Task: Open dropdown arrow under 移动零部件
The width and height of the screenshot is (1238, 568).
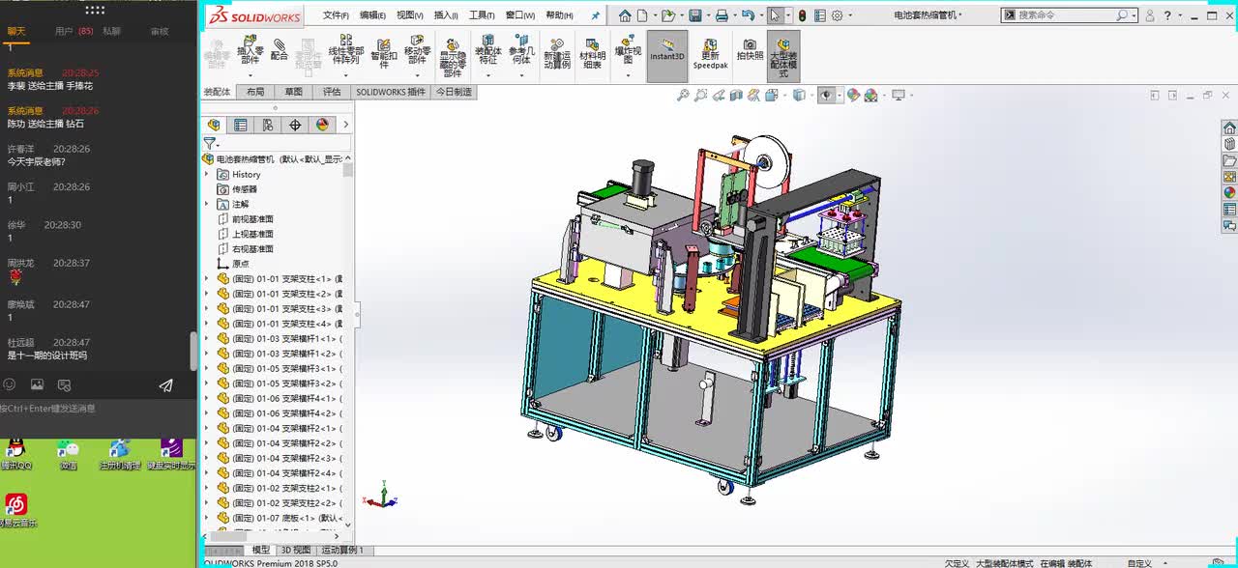Action: tap(417, 73)
